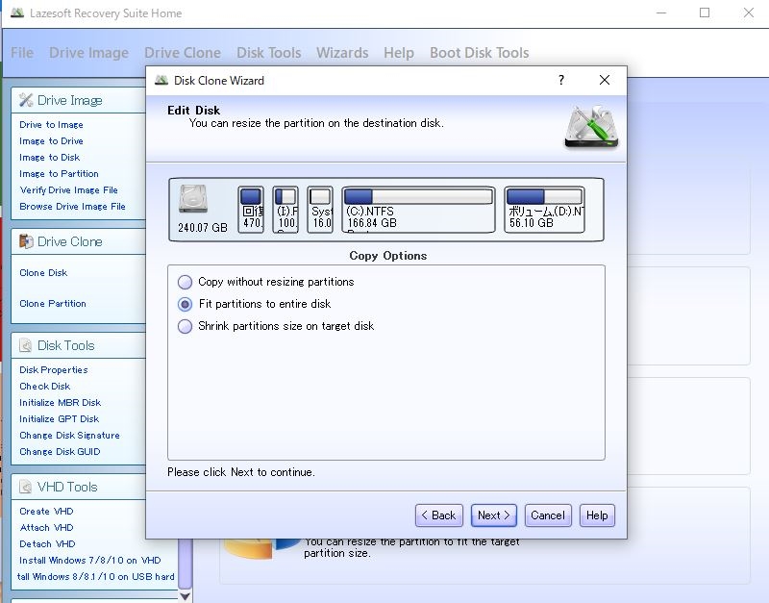The height and width of the screenshot is (603, 769).
Task: Select the Syst 16.0 partition block
Action: [320, 210]
